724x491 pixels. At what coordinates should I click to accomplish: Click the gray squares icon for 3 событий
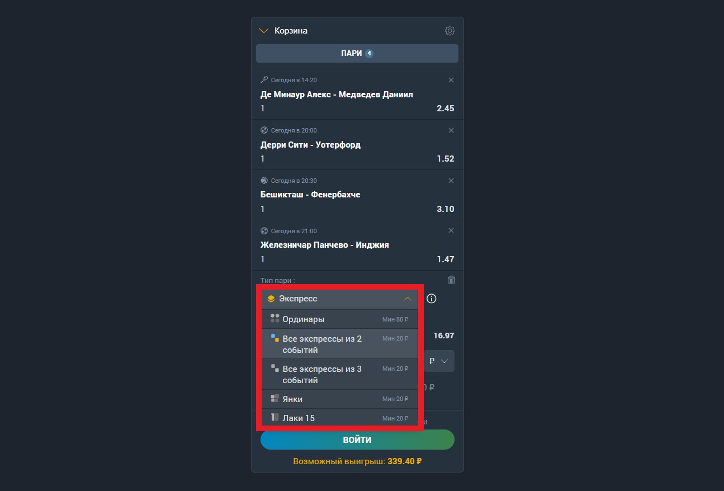coord(275,368)
